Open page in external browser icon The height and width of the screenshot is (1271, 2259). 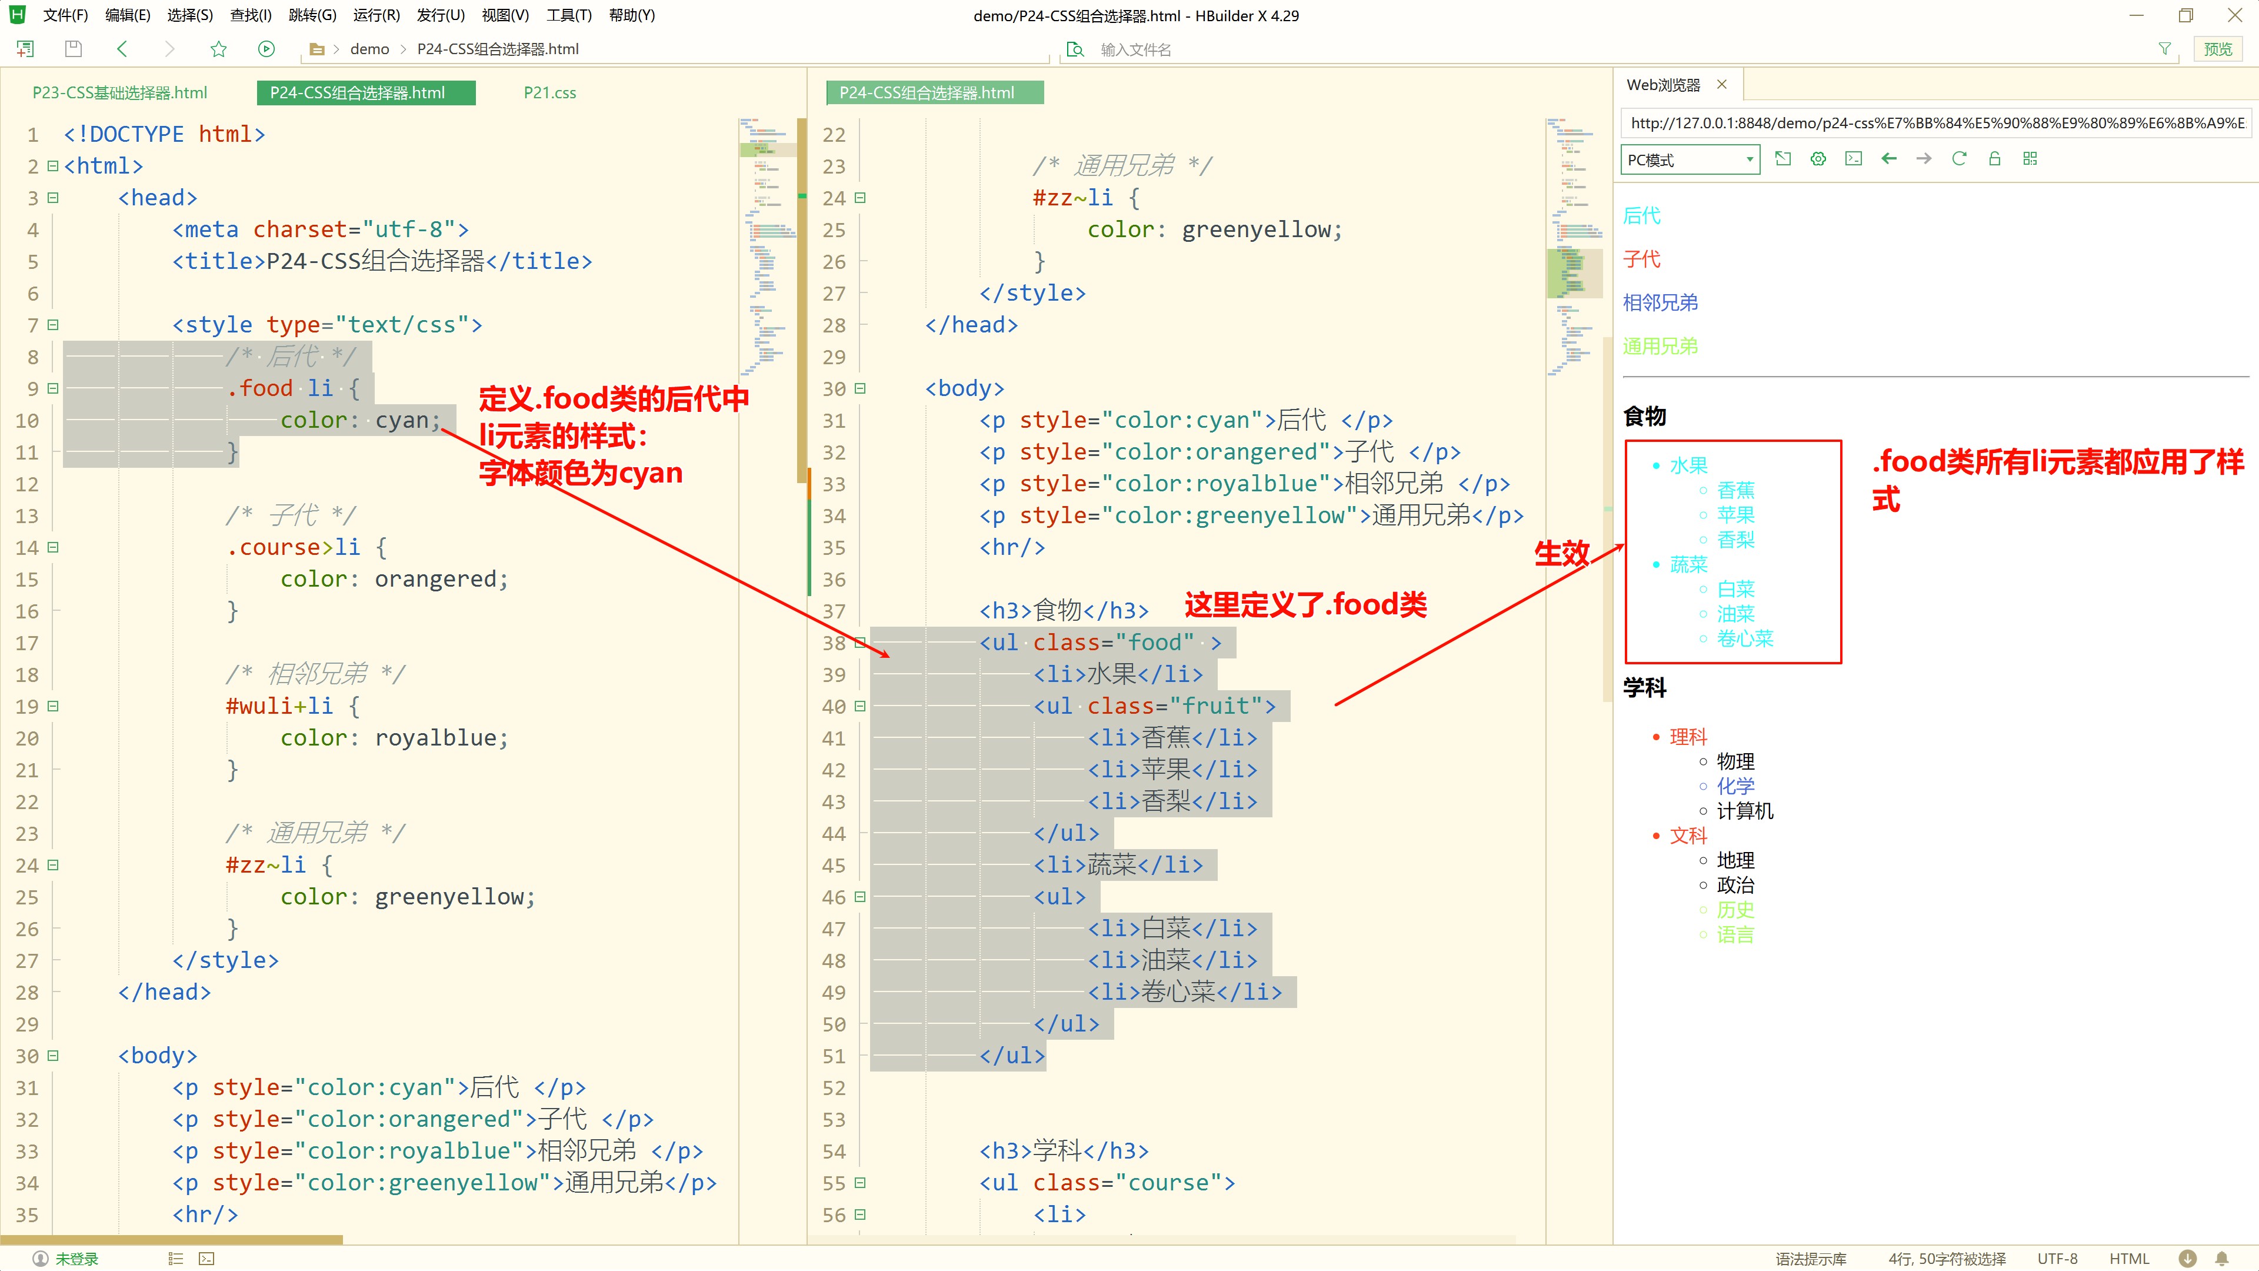pos(1783,159)
